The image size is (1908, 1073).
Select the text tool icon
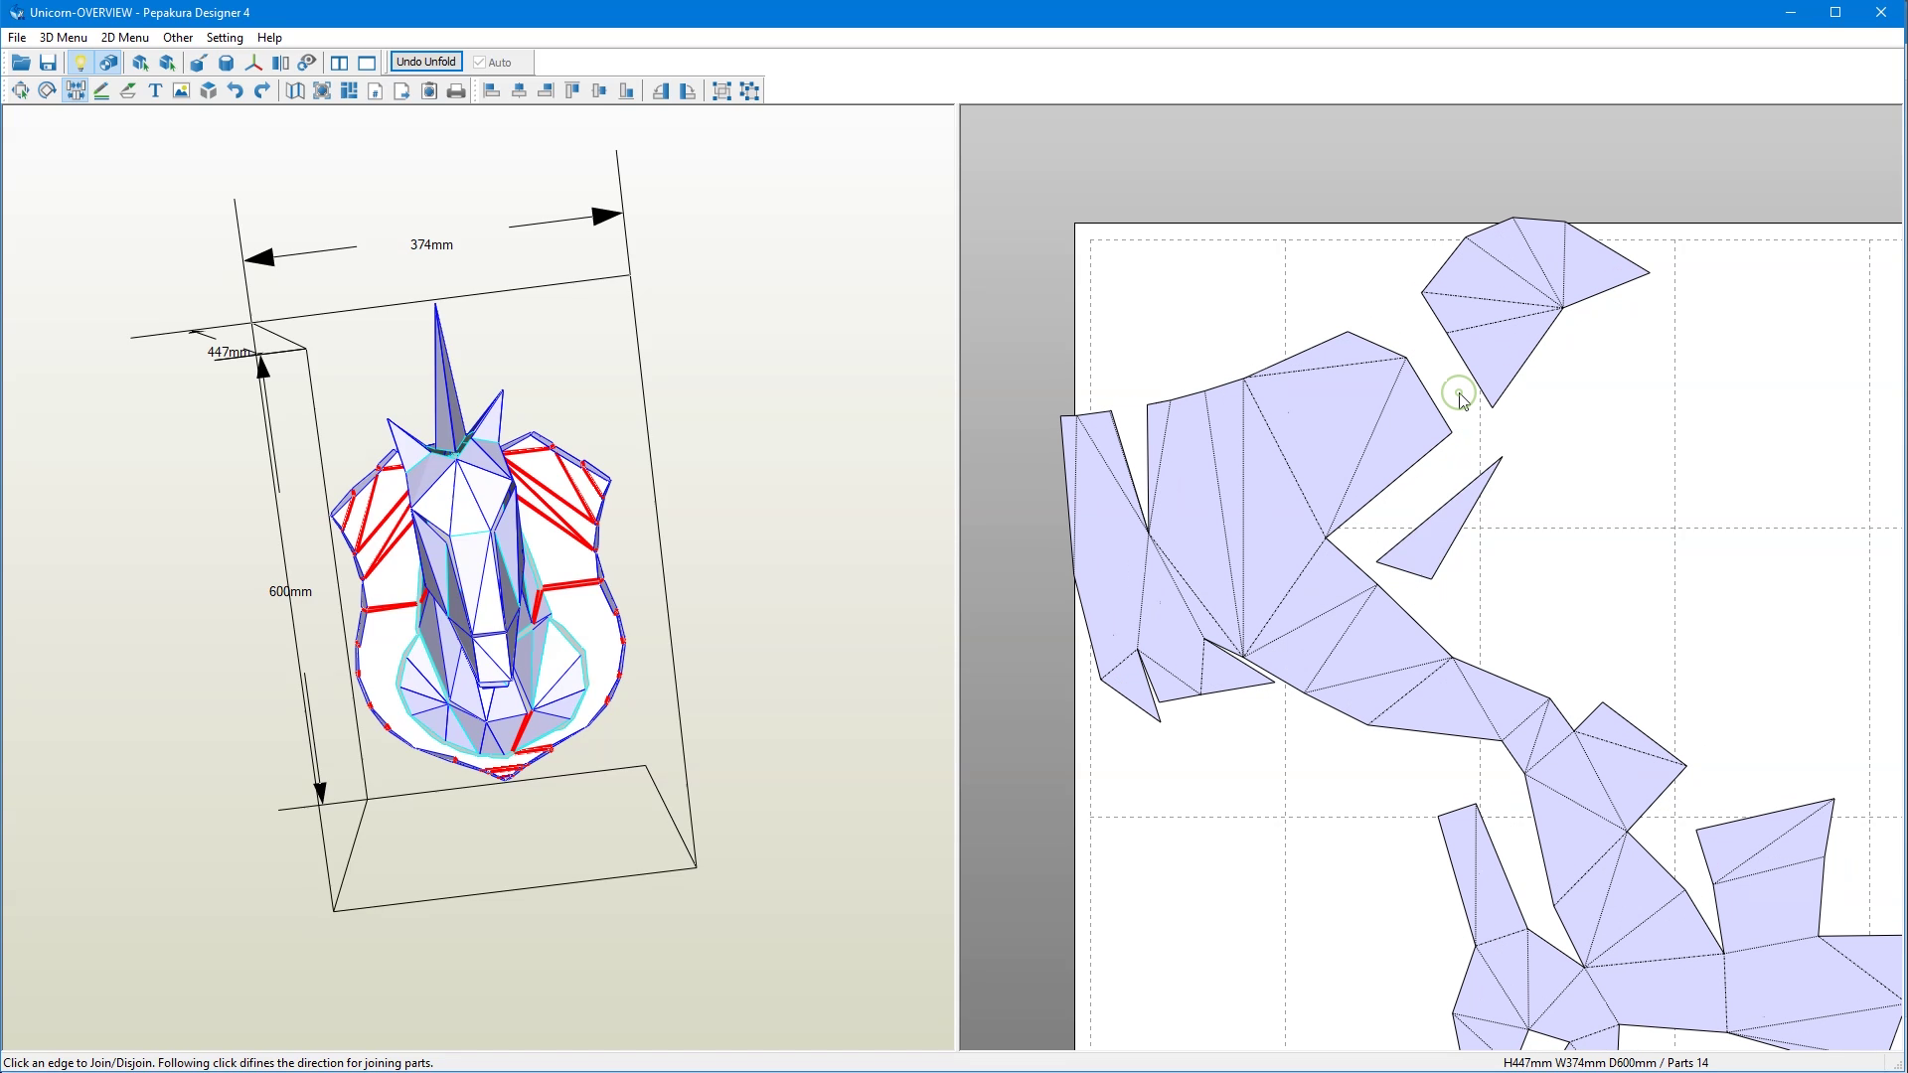pos(155,90)
